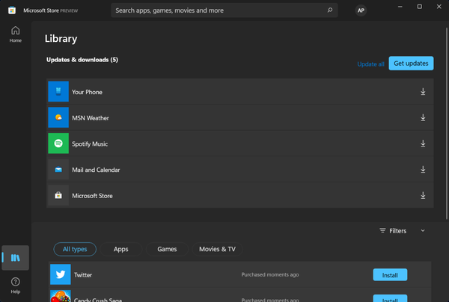
Task: Select the All types filter tab
Action: pos(75,249)
